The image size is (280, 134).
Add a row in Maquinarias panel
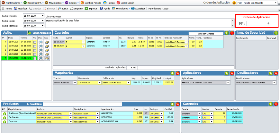(x=172, y=73)
